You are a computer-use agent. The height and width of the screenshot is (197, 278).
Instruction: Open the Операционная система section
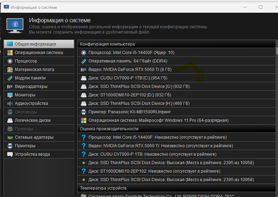click(39, 53)
